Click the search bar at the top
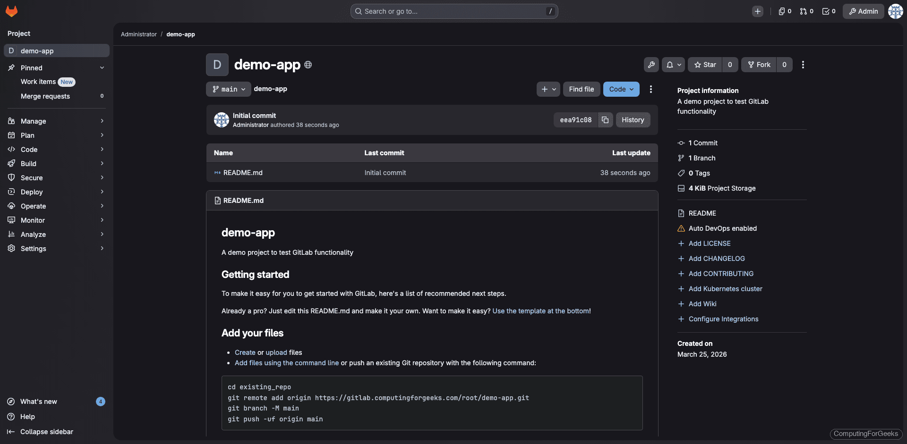 pyautogui.click(x=453, y=11)
